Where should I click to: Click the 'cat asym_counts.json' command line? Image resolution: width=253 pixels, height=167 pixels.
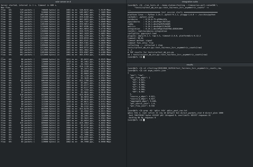point(147,71)
